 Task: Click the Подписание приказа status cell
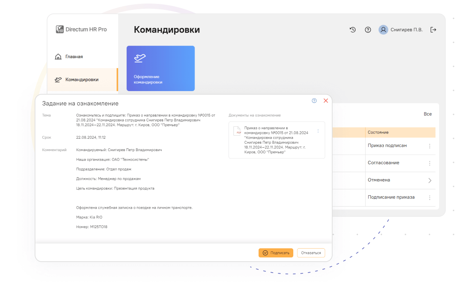point(391,197)
